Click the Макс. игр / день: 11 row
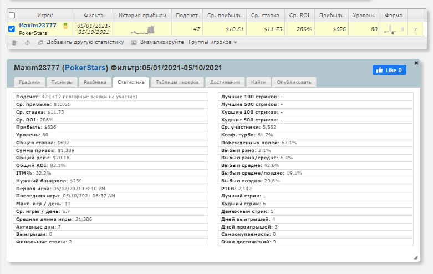 pos(110,204)
